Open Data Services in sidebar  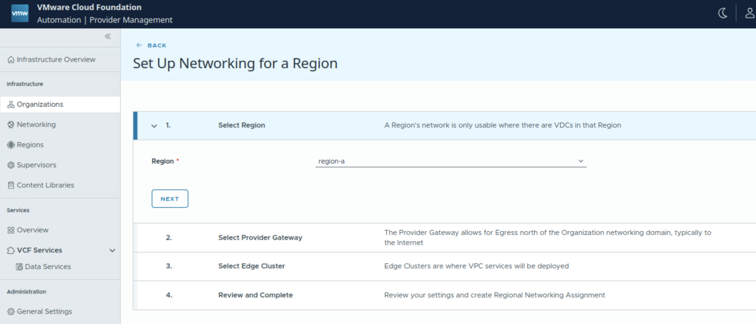pyautogui.click(x=47, y=267)
